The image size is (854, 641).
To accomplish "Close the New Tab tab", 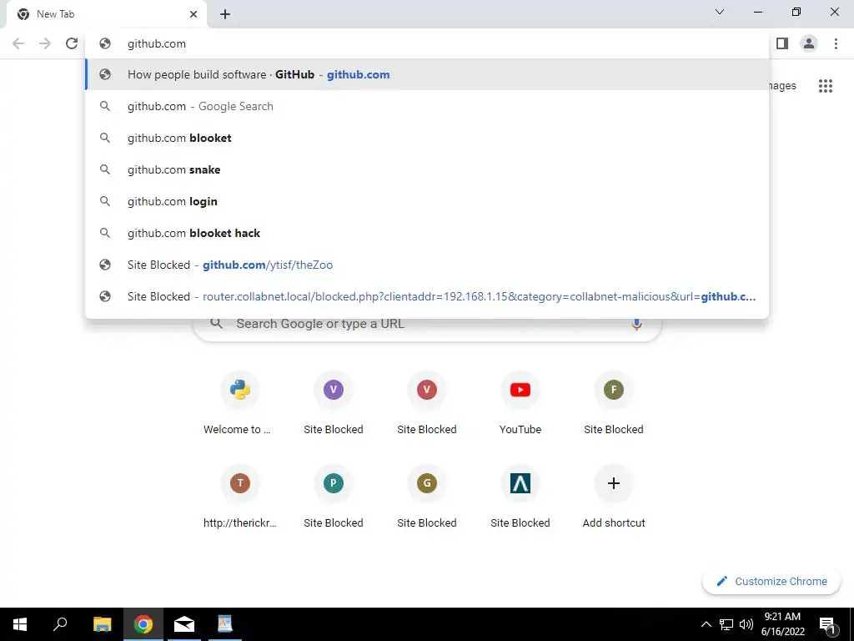I will coord(193,14).
